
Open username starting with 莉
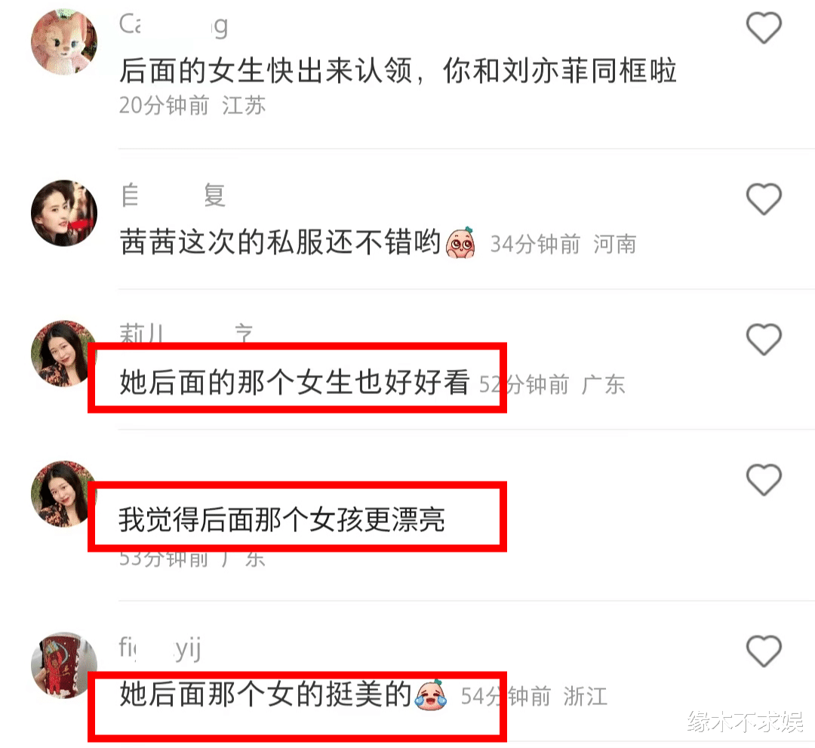pos(186,334)
